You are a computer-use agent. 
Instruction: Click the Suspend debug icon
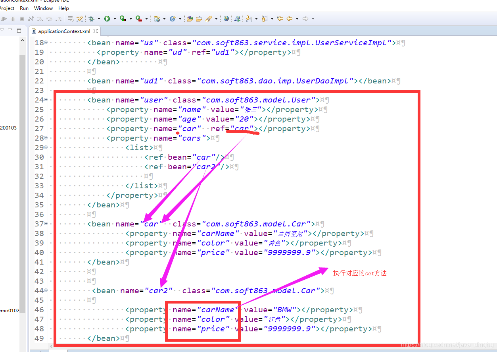(13, 19)
